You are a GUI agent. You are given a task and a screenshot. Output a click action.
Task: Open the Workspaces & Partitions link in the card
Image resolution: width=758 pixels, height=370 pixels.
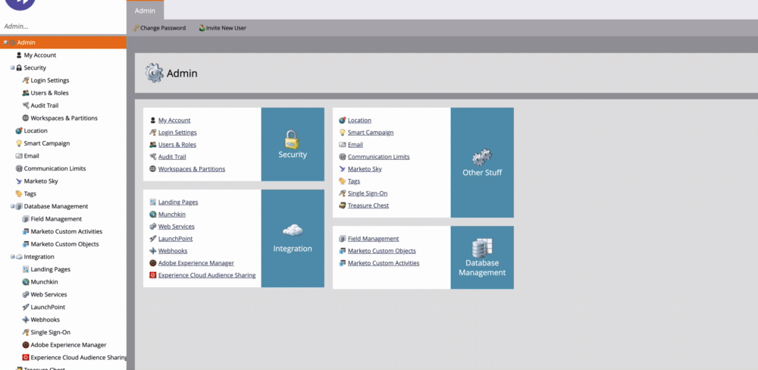192,169
